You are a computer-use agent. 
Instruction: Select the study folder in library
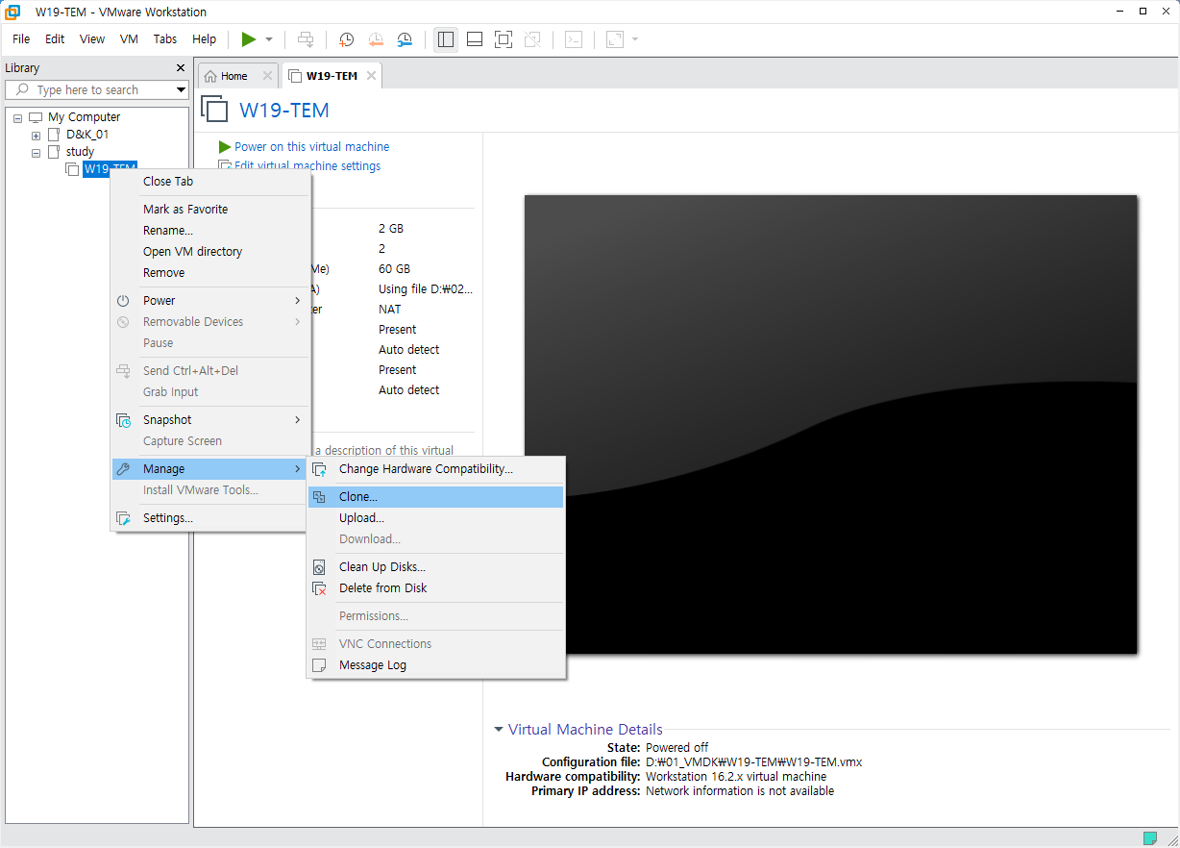[x=80, y=152]
